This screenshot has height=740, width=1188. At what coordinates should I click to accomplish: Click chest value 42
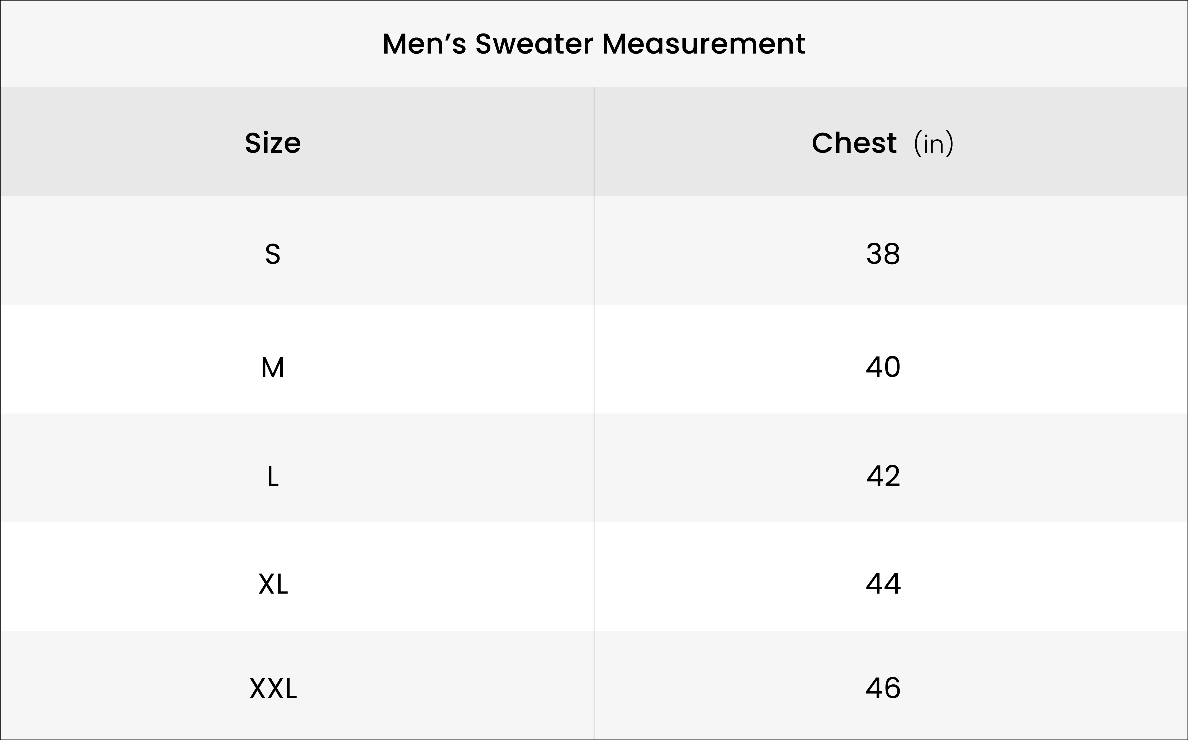(883, 476)
